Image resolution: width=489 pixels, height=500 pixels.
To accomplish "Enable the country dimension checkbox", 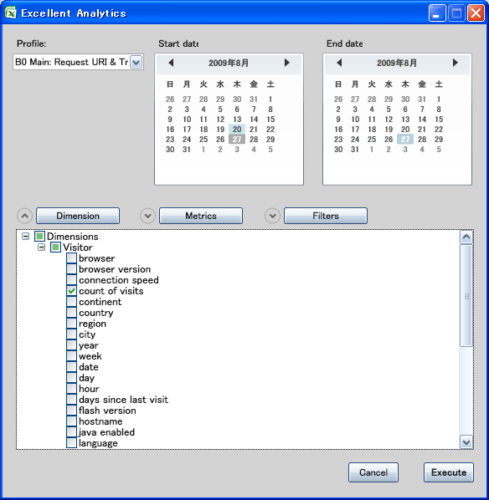I will pos(71,313).
